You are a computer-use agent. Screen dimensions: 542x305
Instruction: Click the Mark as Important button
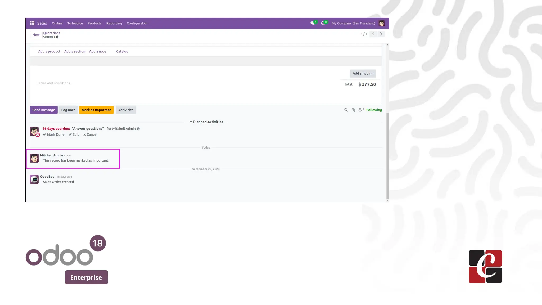(96, 110)
